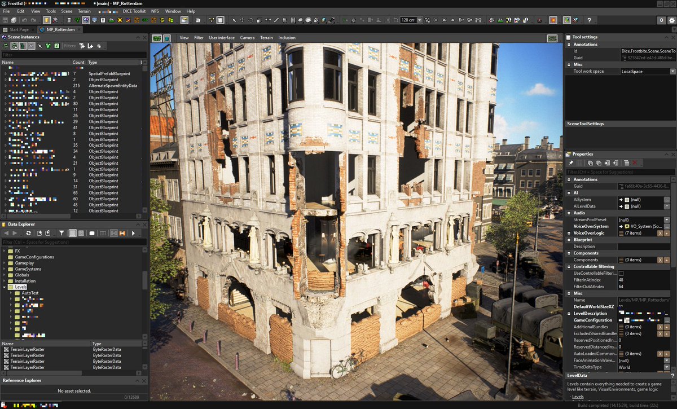
Task: Toggle the grid view button in Data Explorer
Action: click(x=81, y=233)
